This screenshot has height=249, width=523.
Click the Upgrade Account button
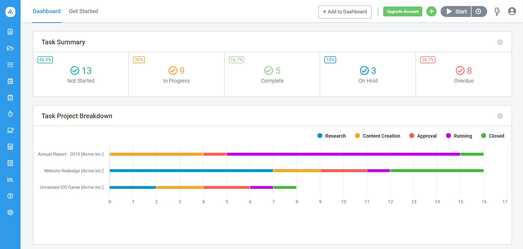403,11
